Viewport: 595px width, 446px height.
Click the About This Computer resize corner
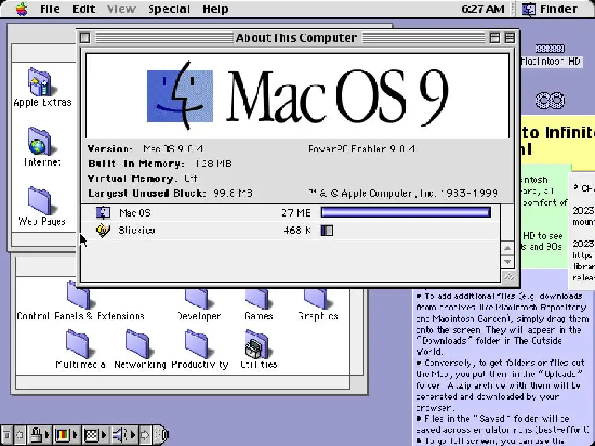(x=508, y=277)
